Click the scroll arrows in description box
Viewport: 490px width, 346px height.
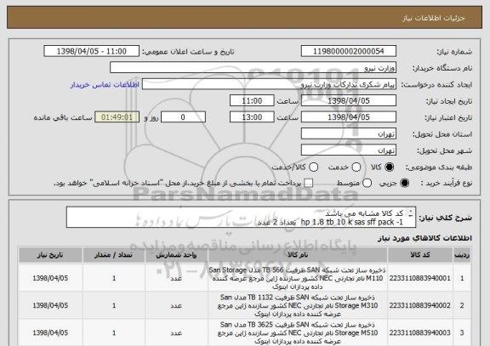pos(411,213)
